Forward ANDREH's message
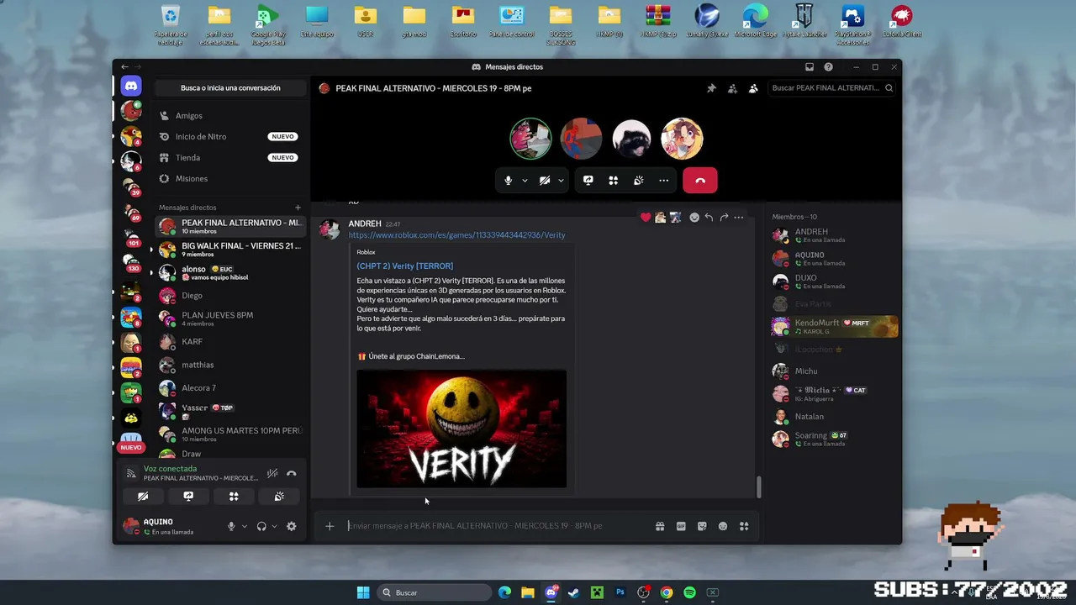The width and height of the screenshot is (1076, 605). (x=724, y=218)
